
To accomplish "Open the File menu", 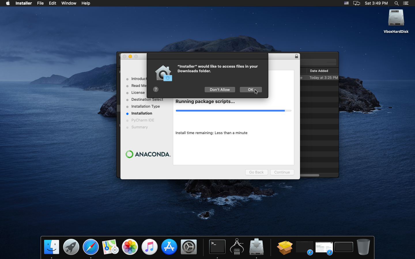I will [x=40, y=3].
